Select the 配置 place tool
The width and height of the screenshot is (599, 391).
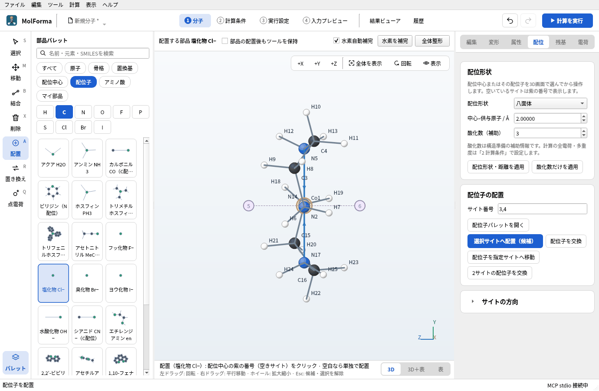tap(16, 147)
